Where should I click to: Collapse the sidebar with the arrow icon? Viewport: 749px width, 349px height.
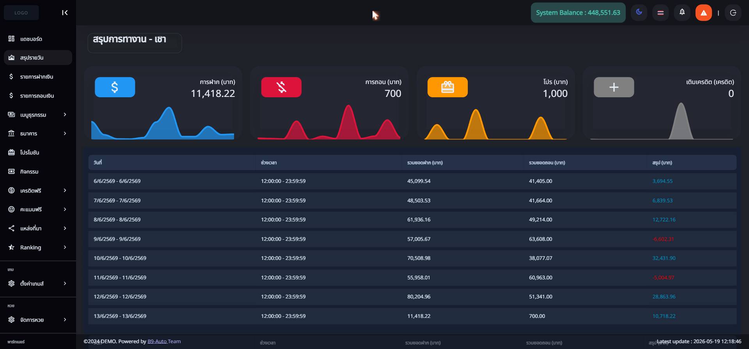65,13
